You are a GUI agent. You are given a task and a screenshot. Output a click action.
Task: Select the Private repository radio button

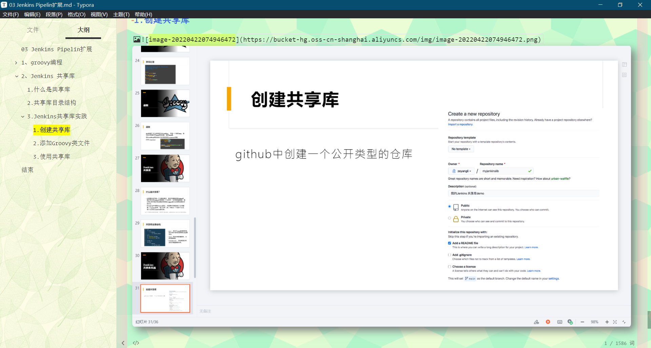coord(450,218)
